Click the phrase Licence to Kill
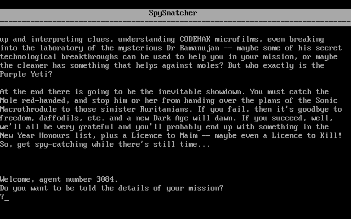 pyautogui.click(x=305, y=136)
